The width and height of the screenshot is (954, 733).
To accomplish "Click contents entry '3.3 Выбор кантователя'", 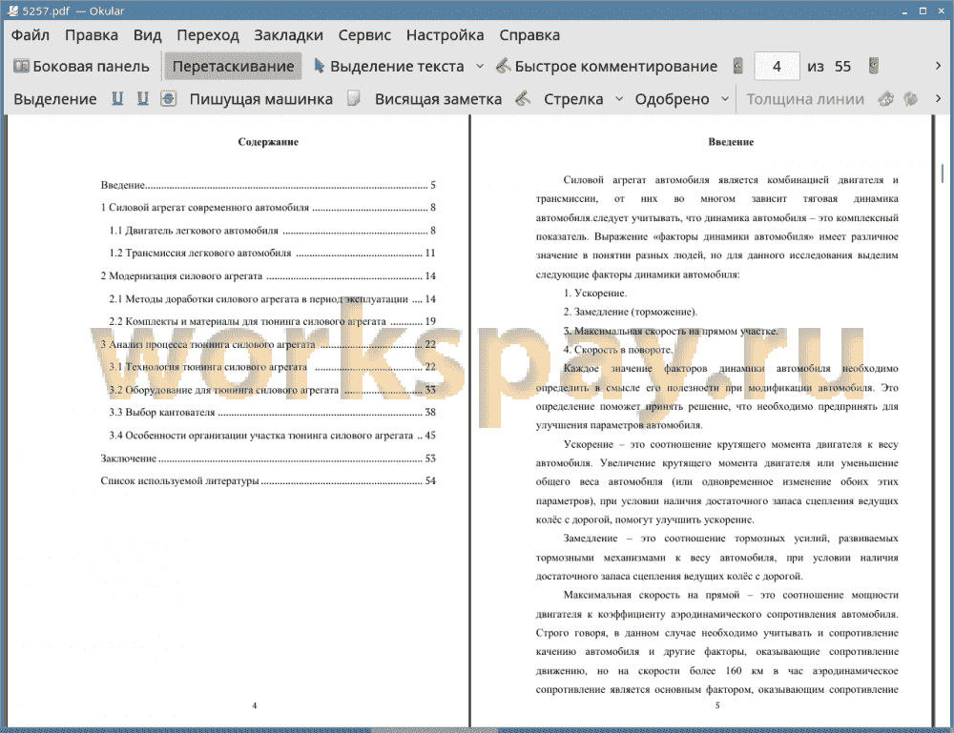I will 273,412.
